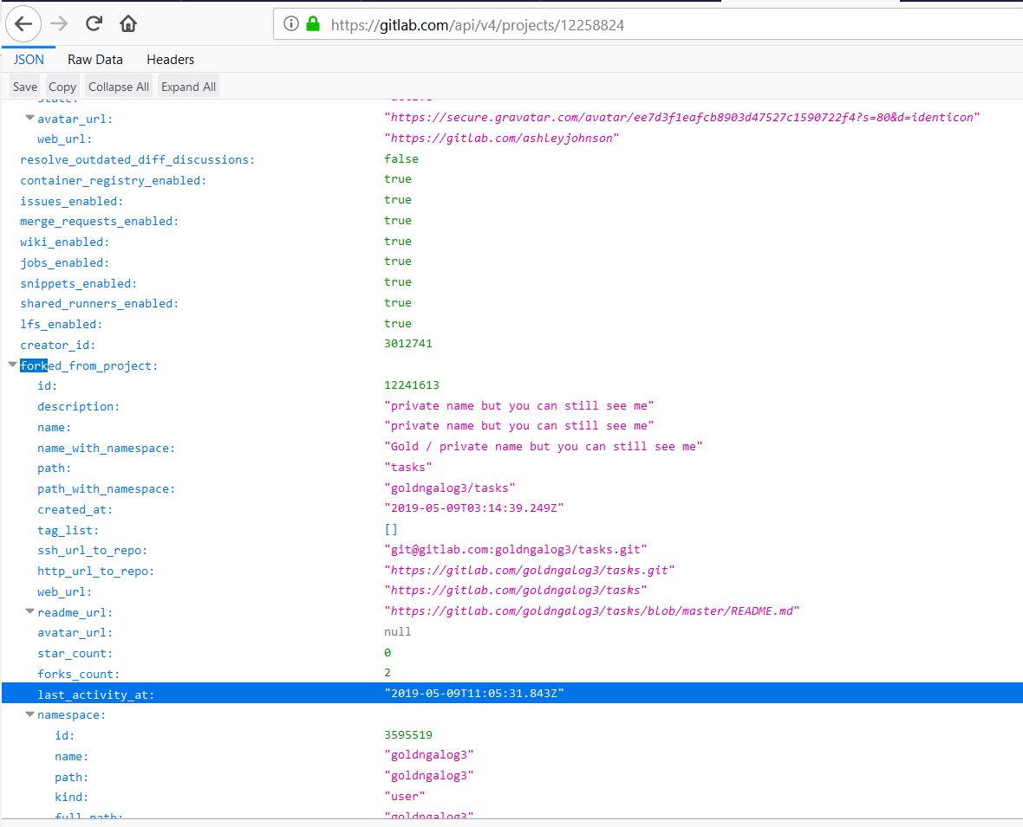Collapse the namespace node
1023x827 pixels.
click(x=29, y=715)
